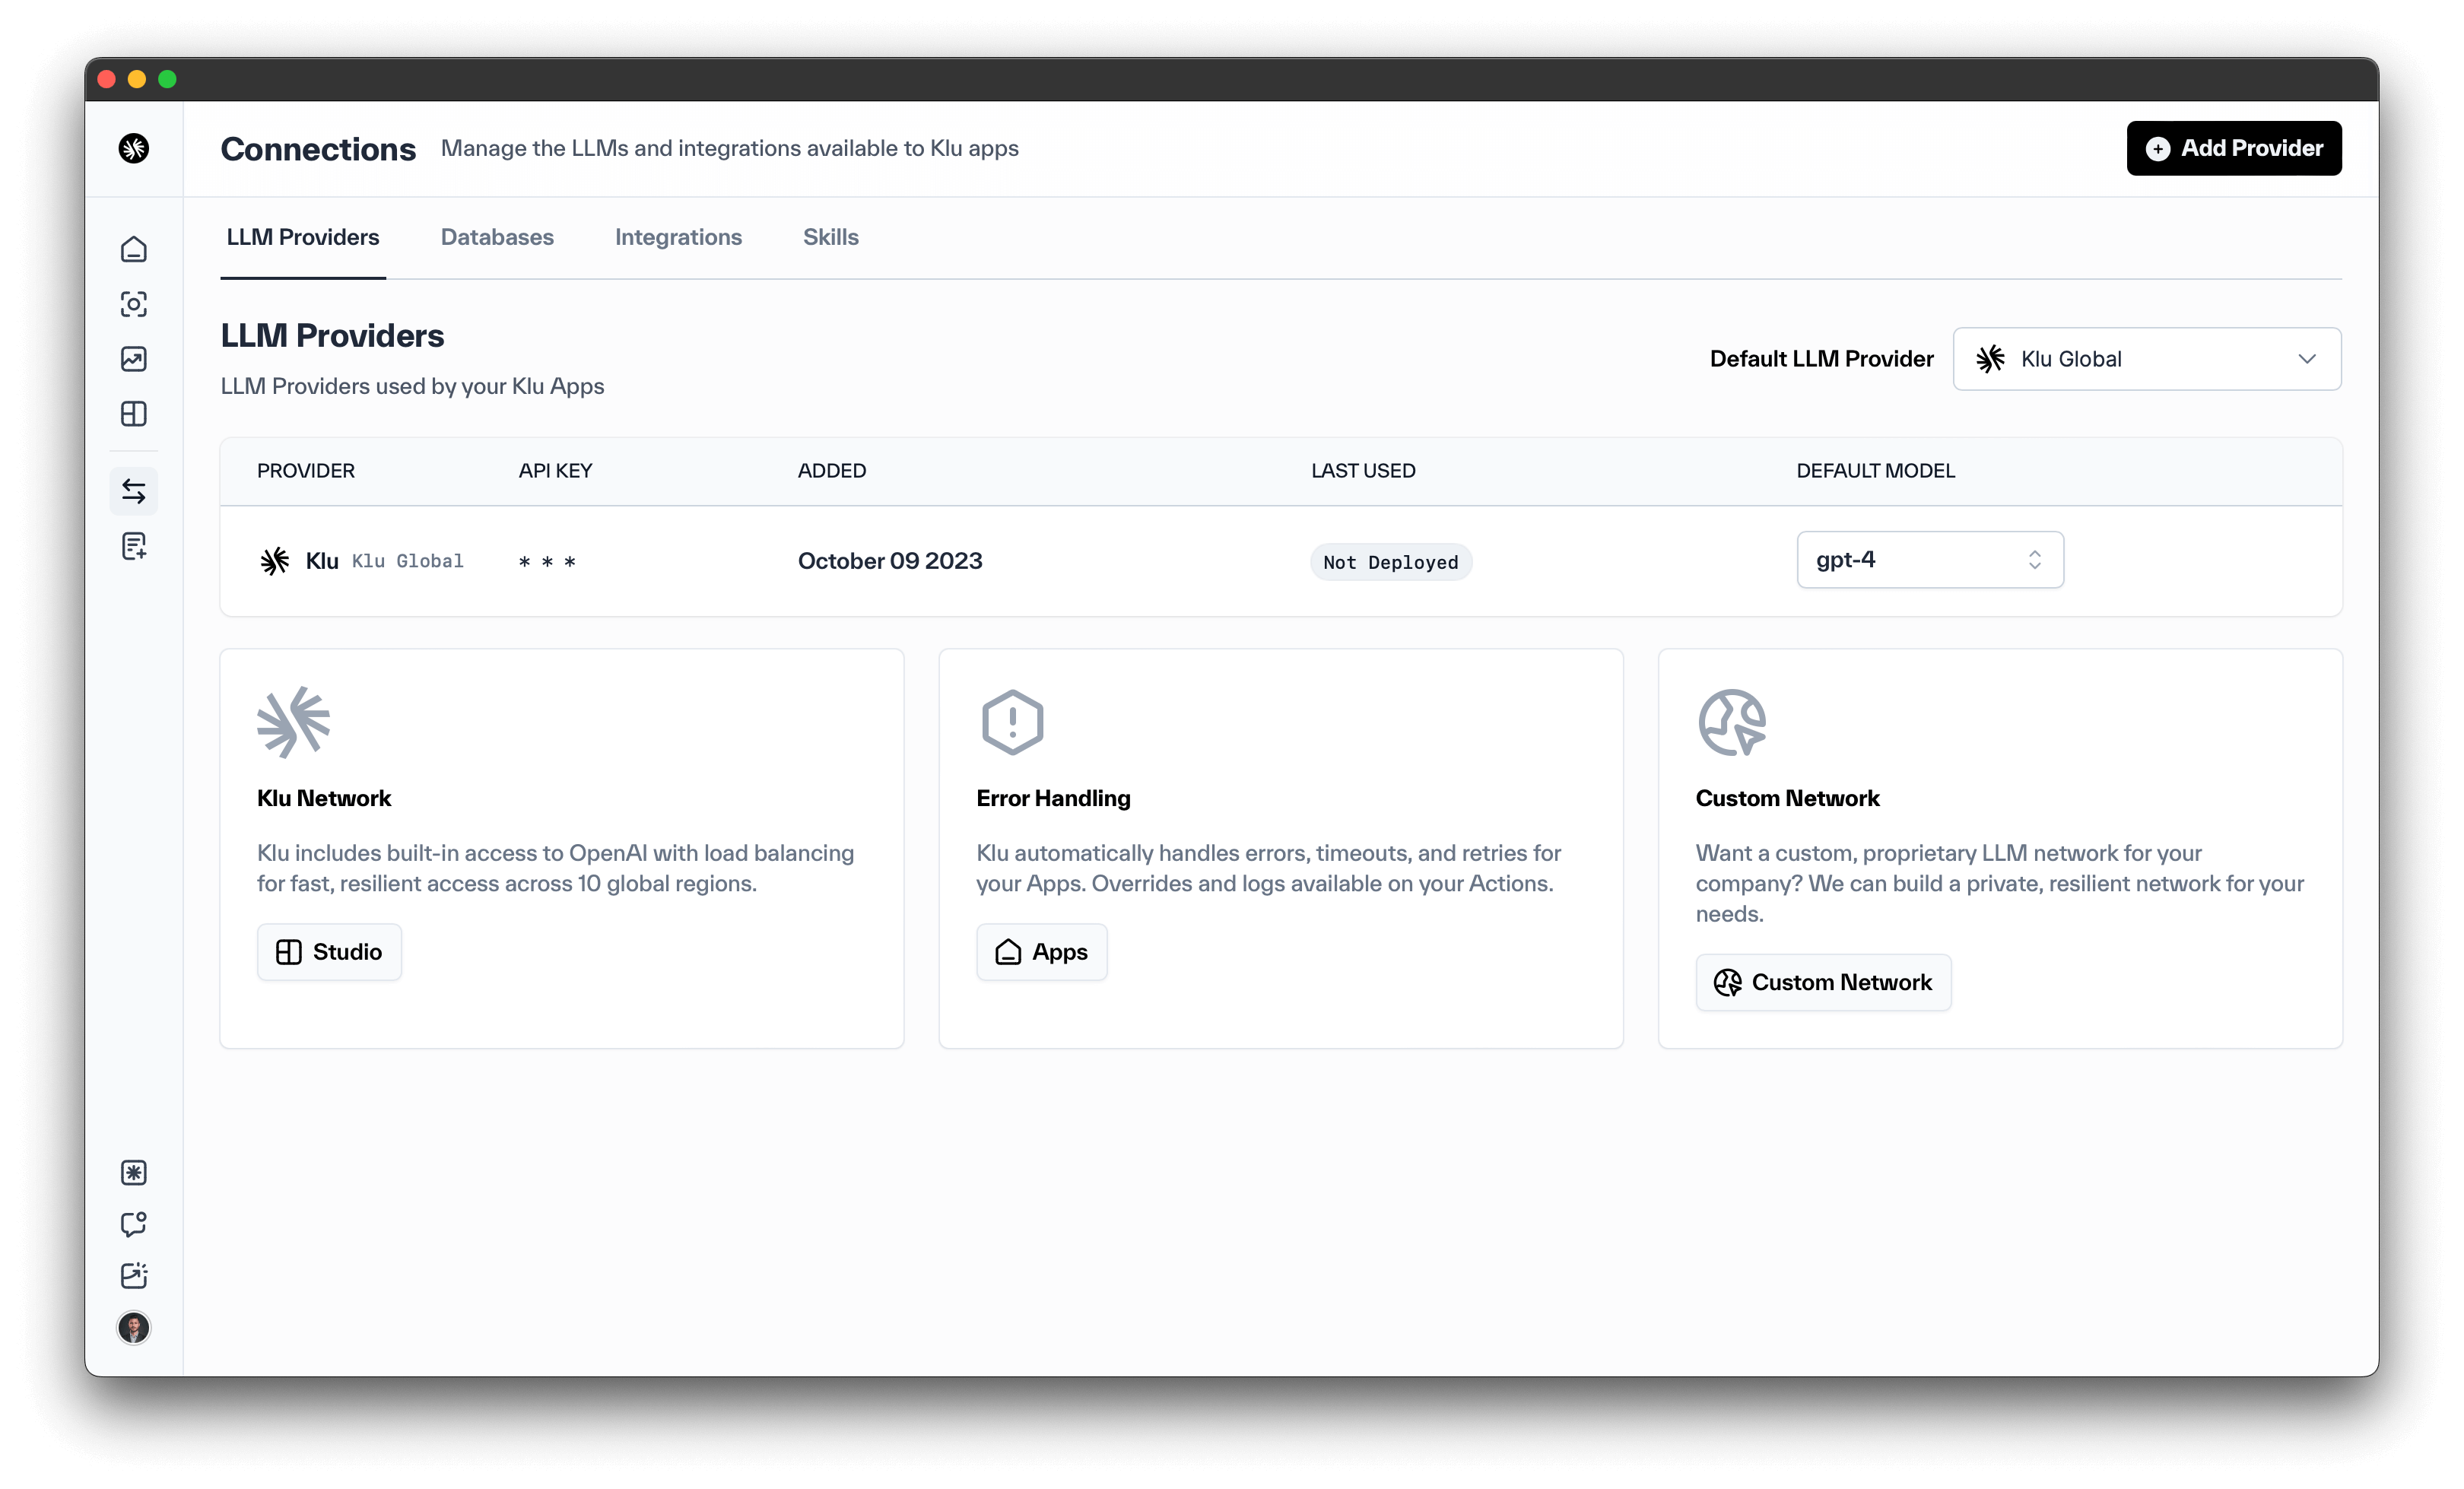Screen dimensions: 2464x1489
Task: Click the Klu logo at top left
Action: pyautogui.click(x=134, y=148)
